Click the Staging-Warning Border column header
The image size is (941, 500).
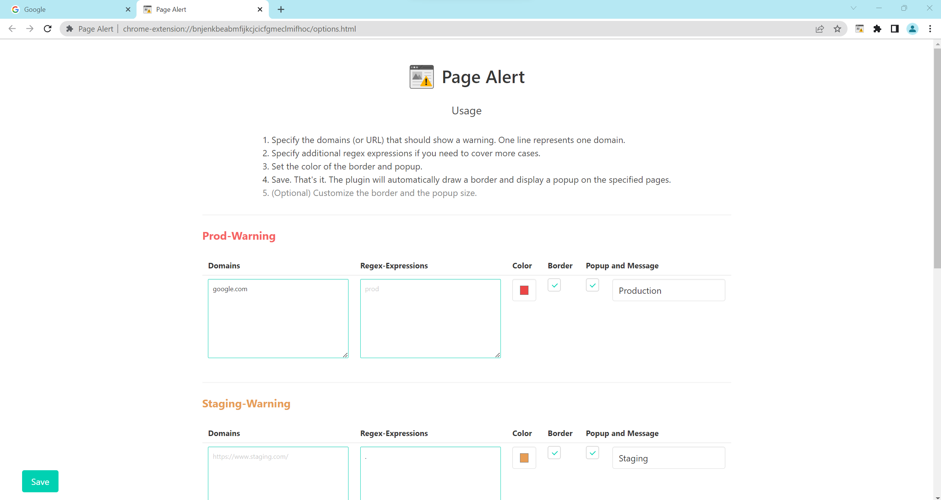560,433
